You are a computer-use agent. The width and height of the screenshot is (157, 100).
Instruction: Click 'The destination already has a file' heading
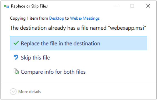[x=58, y=28]
